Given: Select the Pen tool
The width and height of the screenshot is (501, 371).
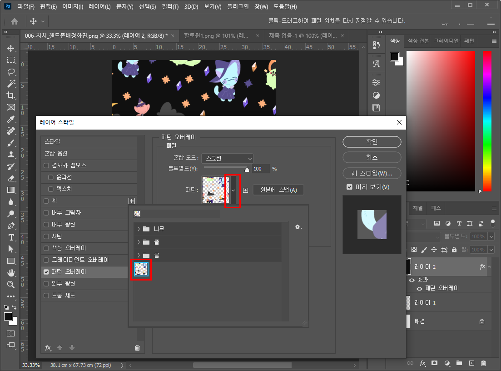Looking at the screenshot, I should [11, 226].
